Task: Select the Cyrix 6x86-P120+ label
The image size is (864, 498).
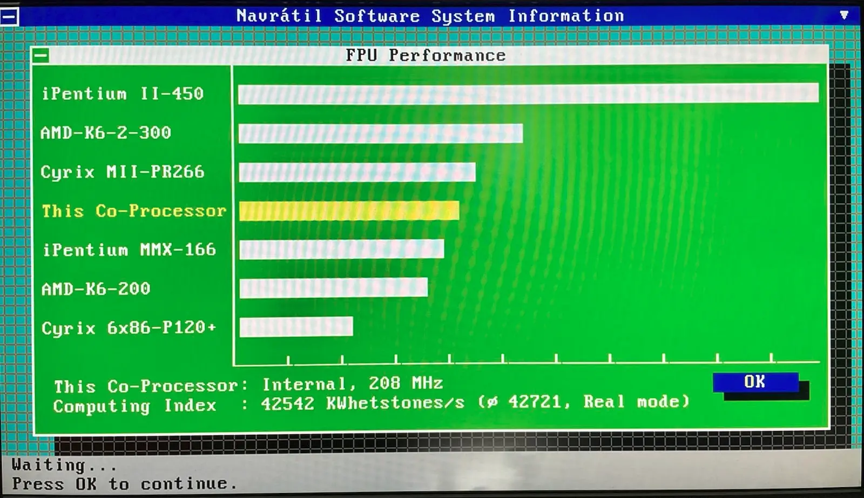Action: pyautogui.click(x=129, y=327)
